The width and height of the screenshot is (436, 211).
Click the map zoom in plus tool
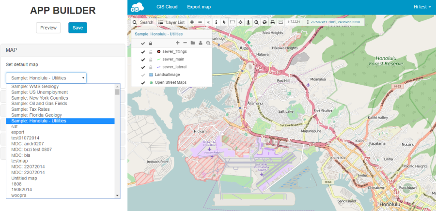click(192, 22)
